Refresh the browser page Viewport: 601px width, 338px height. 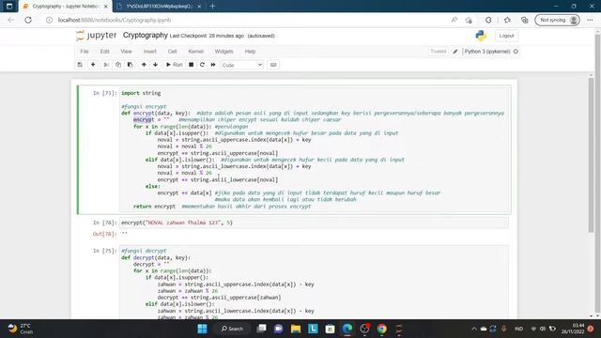[28, 20]
